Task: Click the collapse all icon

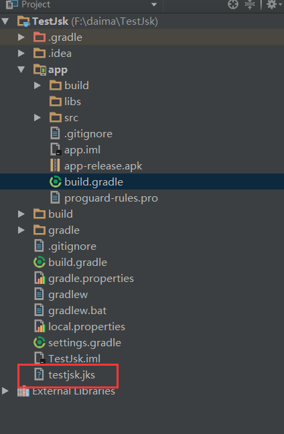Action: [250, 4]
